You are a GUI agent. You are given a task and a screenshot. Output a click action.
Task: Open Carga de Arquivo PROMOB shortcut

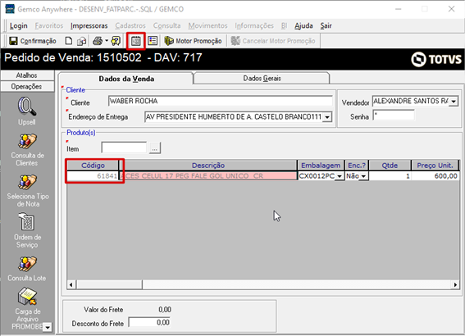(27, 308)
